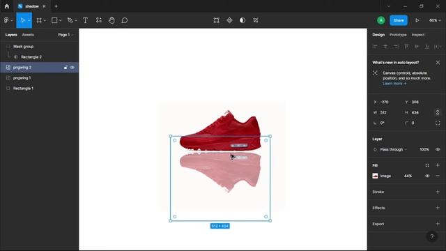This screenshot has height=251, width=446.
Task: Open Move tool dropdown arrow
Action: pyautogui.click(x=29, y=20)
